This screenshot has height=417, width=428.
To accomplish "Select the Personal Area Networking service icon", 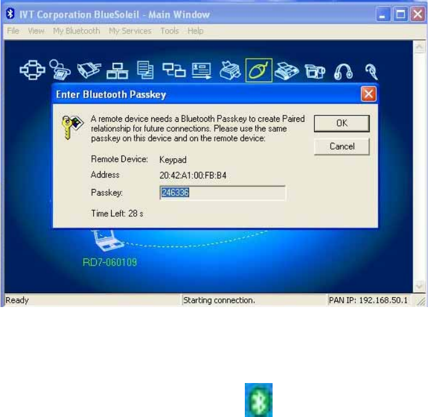I will (33, 70).
